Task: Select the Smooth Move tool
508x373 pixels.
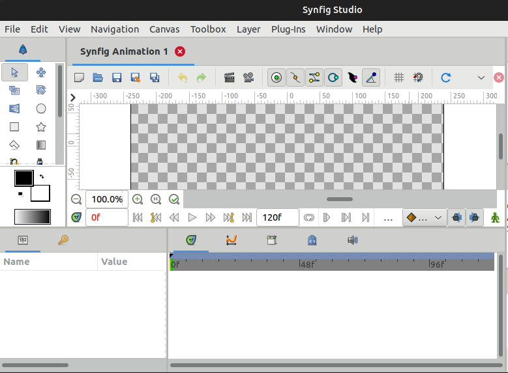Action: [x=41, y=72]
